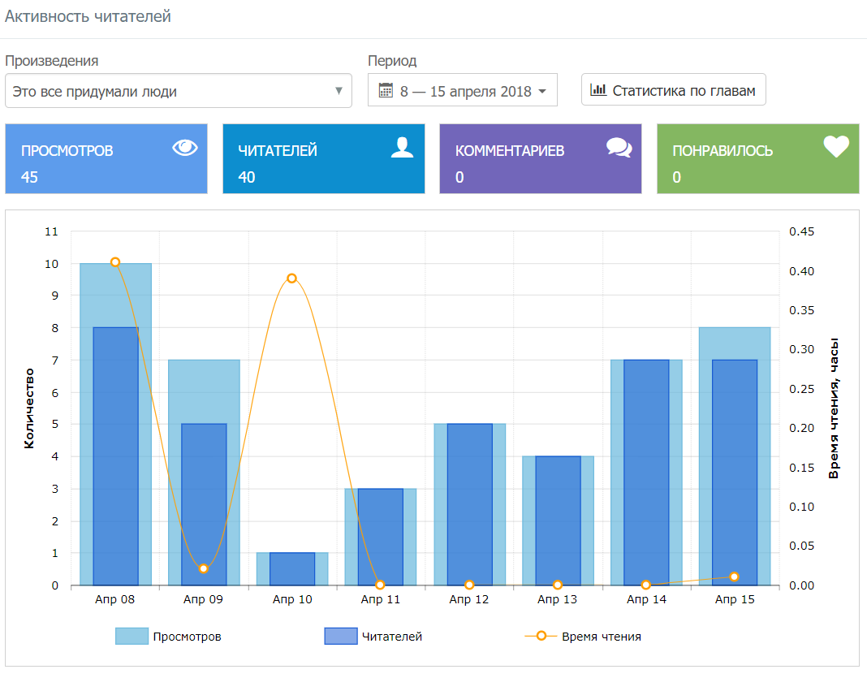
Task: Click the calendar icon in period picker
Action: pos(386,91)
